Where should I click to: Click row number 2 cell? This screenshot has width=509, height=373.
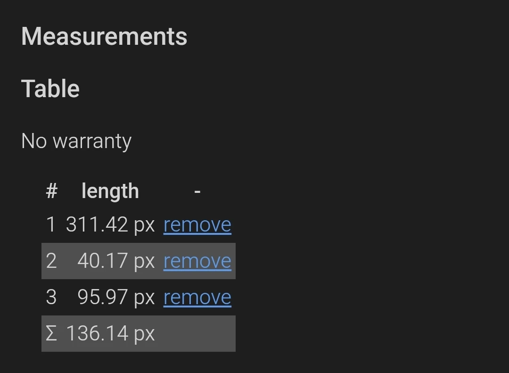point(51,261)
